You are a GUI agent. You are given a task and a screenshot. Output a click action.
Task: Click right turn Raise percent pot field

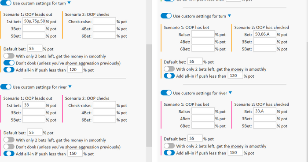pyautogui.click(x=203, y=34)
